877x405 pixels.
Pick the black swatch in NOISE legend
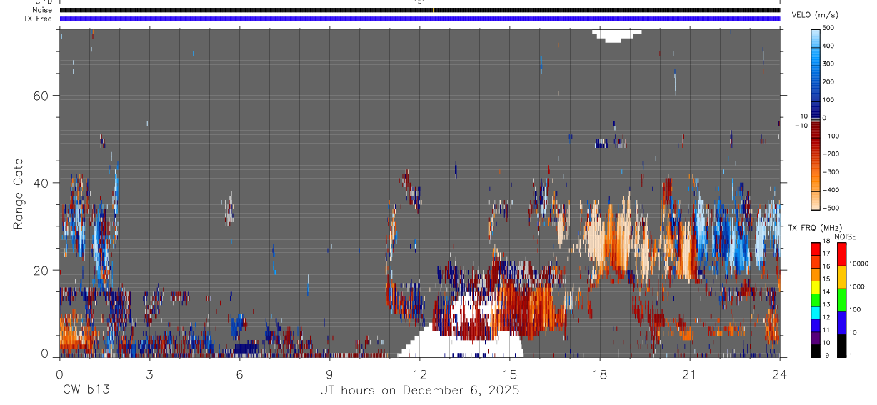pos(841,346)
